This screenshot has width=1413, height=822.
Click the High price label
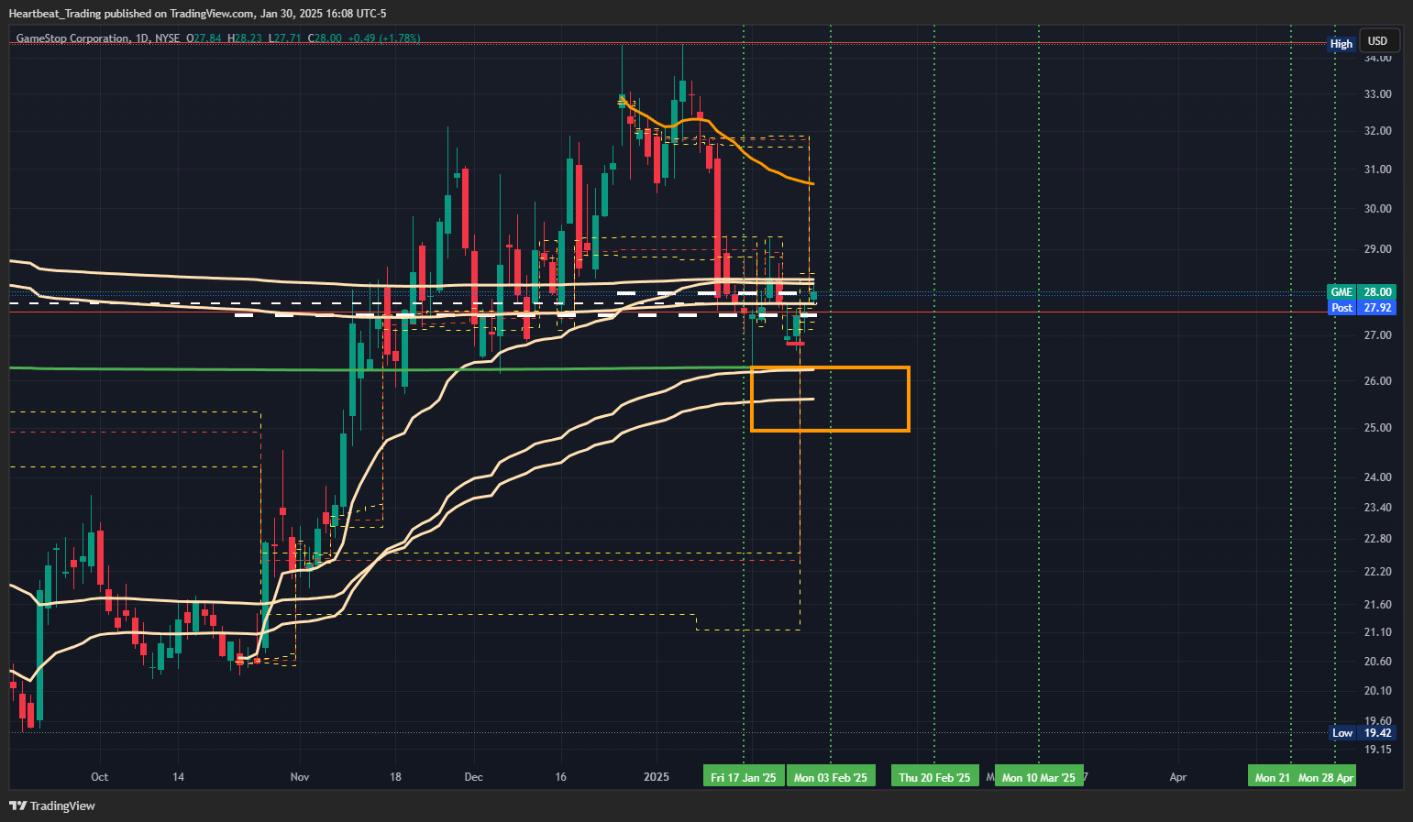click(1341, 44)
